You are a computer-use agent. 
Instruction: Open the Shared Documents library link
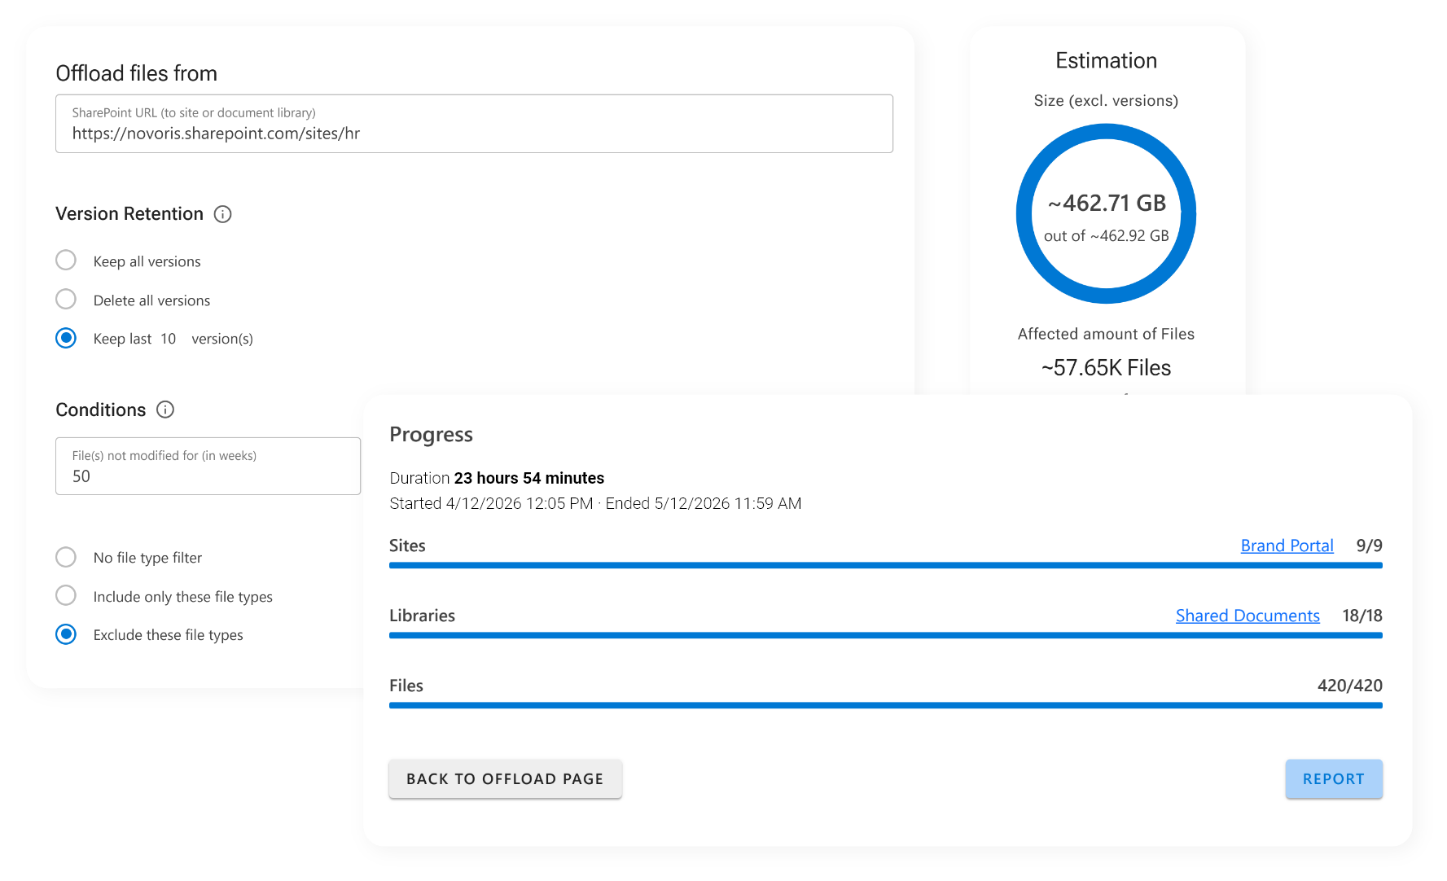pos(1247,616)
